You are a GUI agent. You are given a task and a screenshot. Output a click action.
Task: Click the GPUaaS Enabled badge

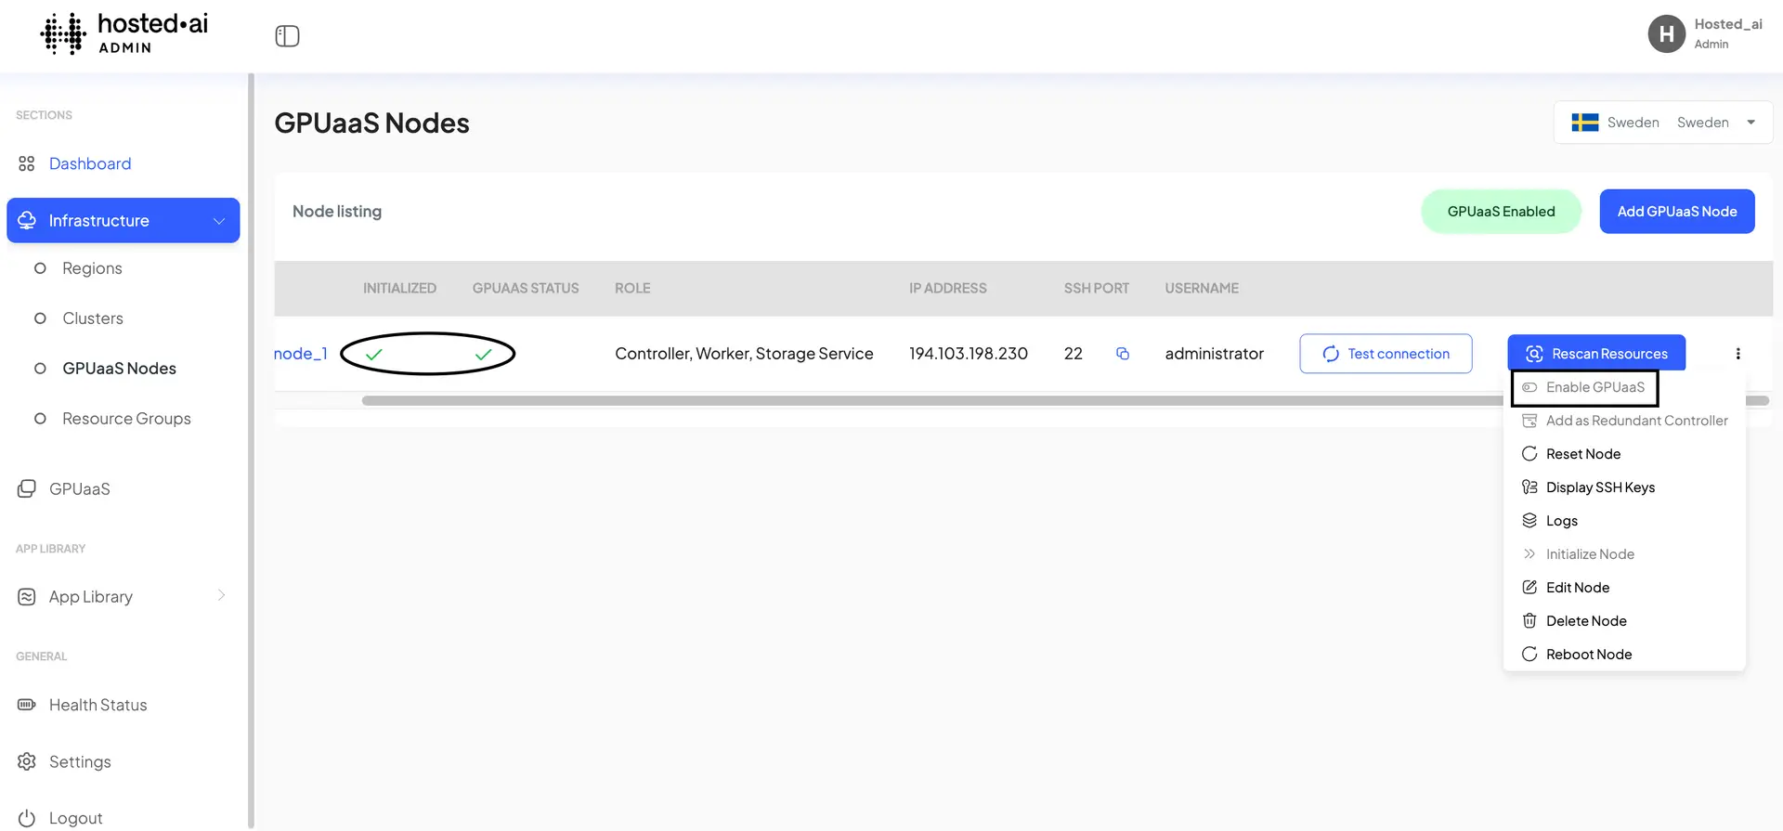[1501, 212]
